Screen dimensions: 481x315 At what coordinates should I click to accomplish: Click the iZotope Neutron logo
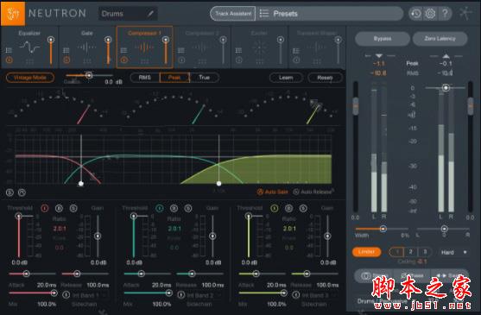point(13,14)
